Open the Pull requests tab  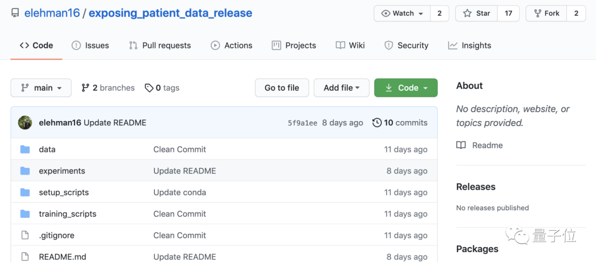159,46
